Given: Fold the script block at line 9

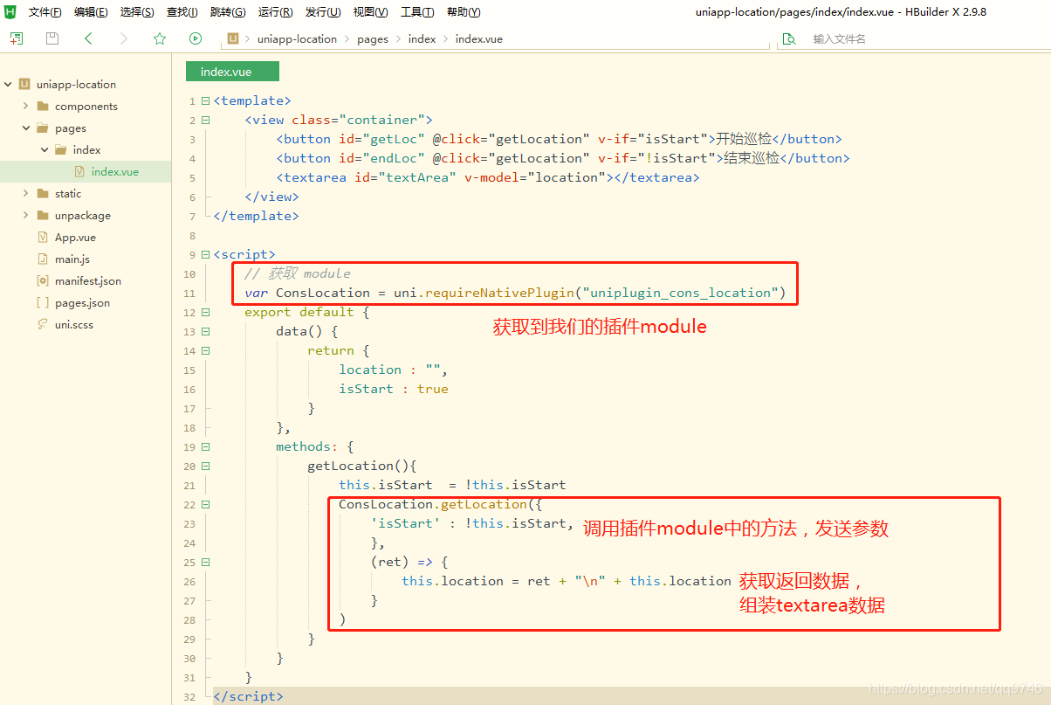Looking at the screenshot, I should (x=205, y=255).
